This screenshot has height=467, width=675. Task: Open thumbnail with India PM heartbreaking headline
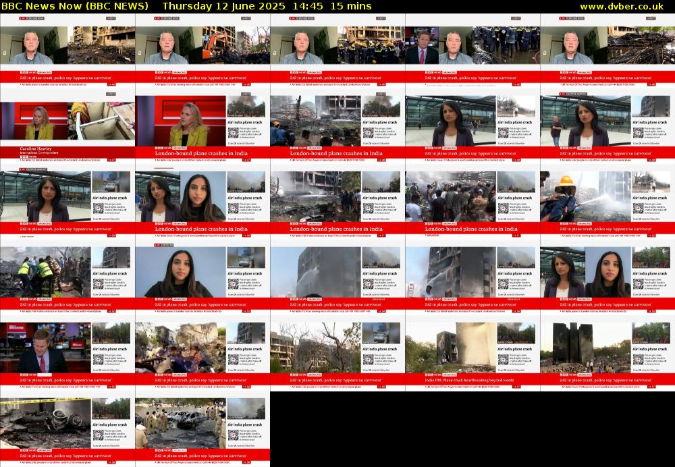[x=473, y=353]
